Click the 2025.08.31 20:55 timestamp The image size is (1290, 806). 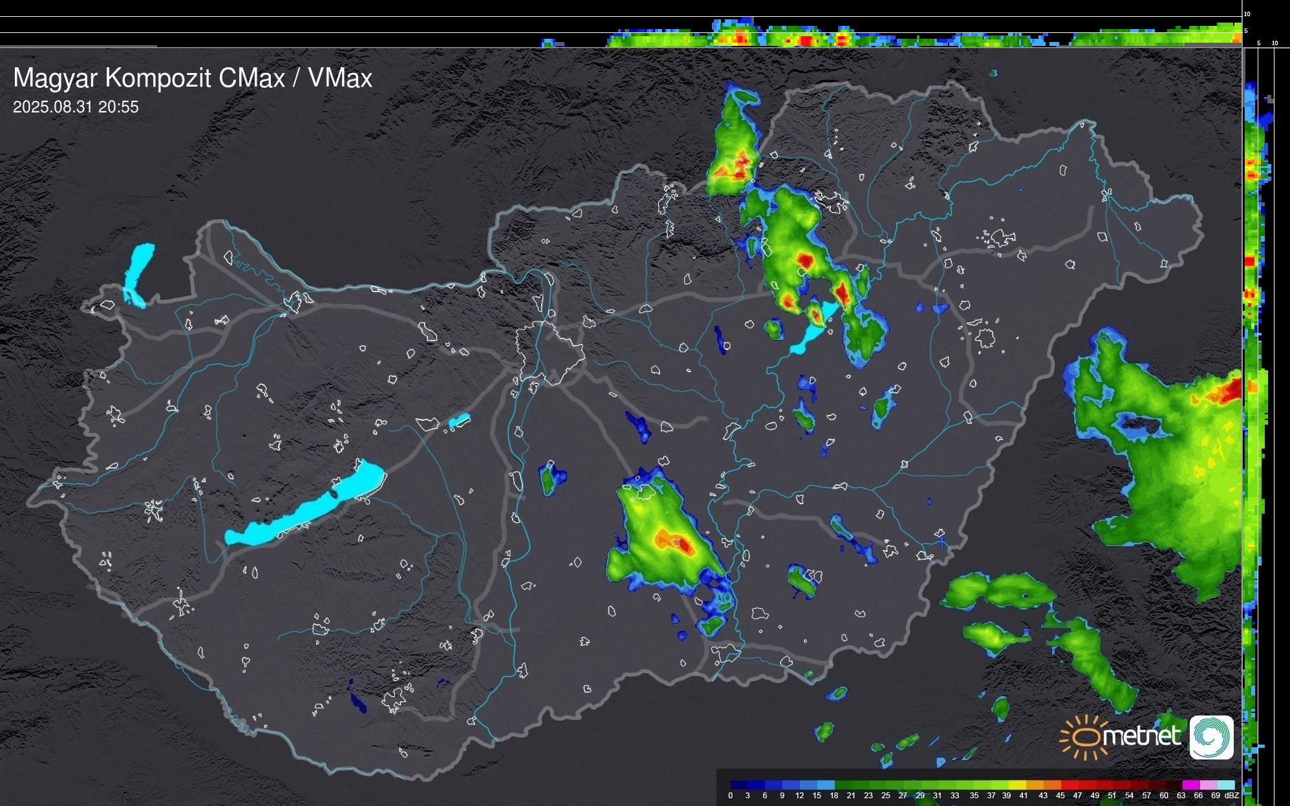[x=76, y=107]
